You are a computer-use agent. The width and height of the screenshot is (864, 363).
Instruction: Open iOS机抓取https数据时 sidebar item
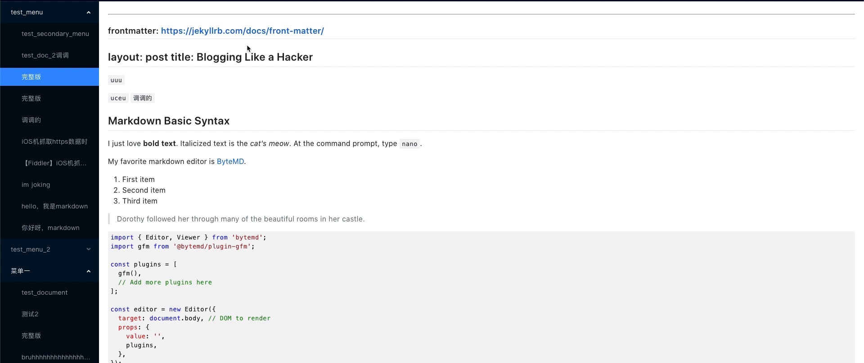(49, 142)
